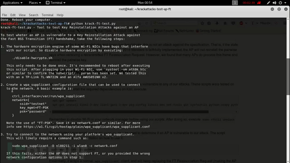Open the Terminal app menu in top bar

click(x=55, y=3)
